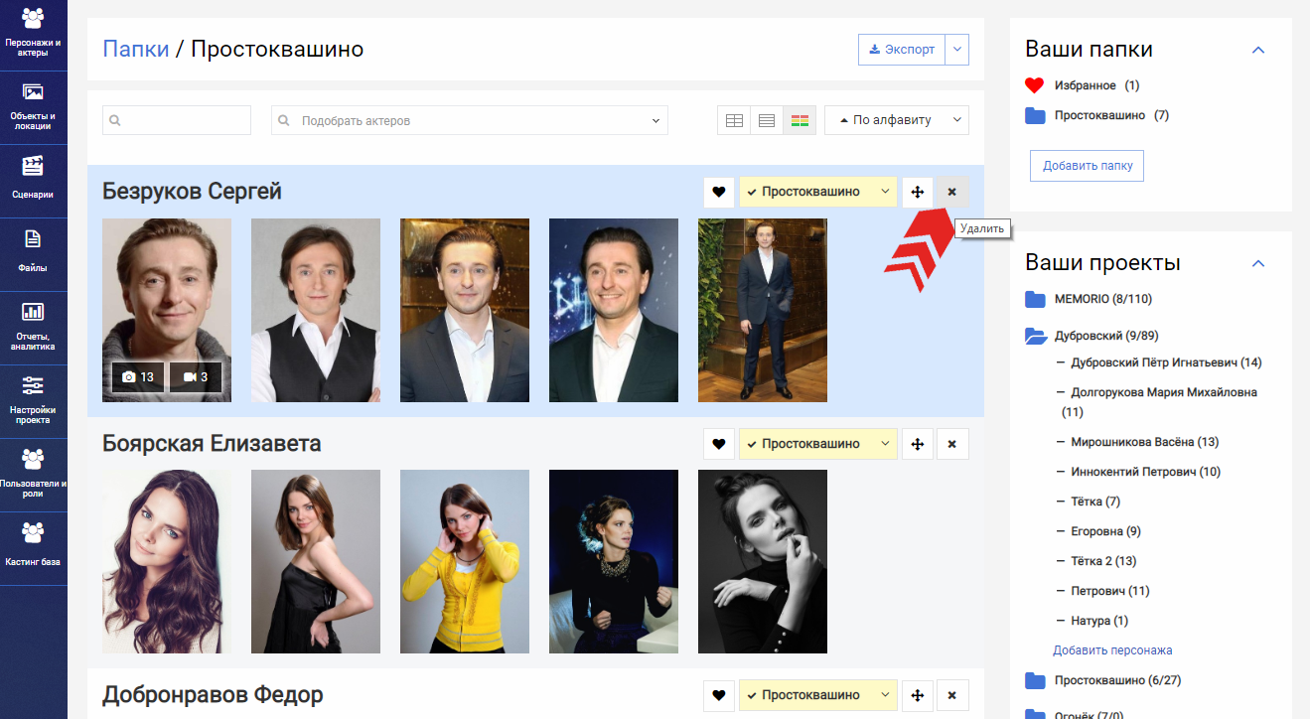Open Объекты и локации sidebar section
1310x719 pixels.
tap(33, 107)
